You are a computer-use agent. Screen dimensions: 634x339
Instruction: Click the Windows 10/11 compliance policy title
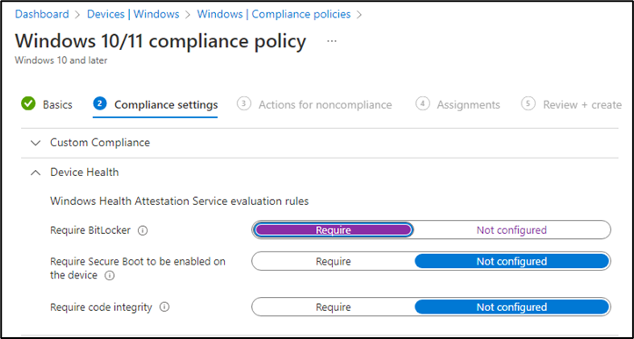pyautogui.click(x=161, y=41)
